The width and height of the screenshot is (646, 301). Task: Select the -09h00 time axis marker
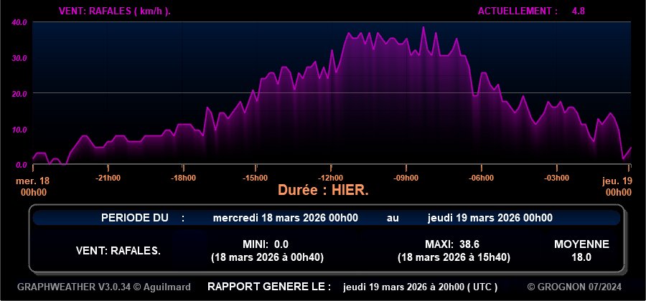405,178
